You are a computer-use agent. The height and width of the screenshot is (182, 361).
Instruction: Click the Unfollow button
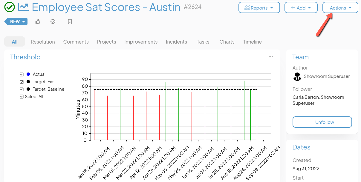point(322,122)
